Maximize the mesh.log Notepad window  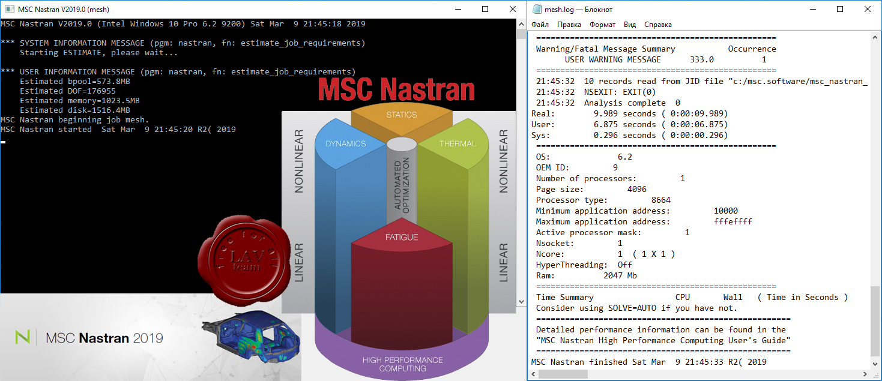point(841,9)
